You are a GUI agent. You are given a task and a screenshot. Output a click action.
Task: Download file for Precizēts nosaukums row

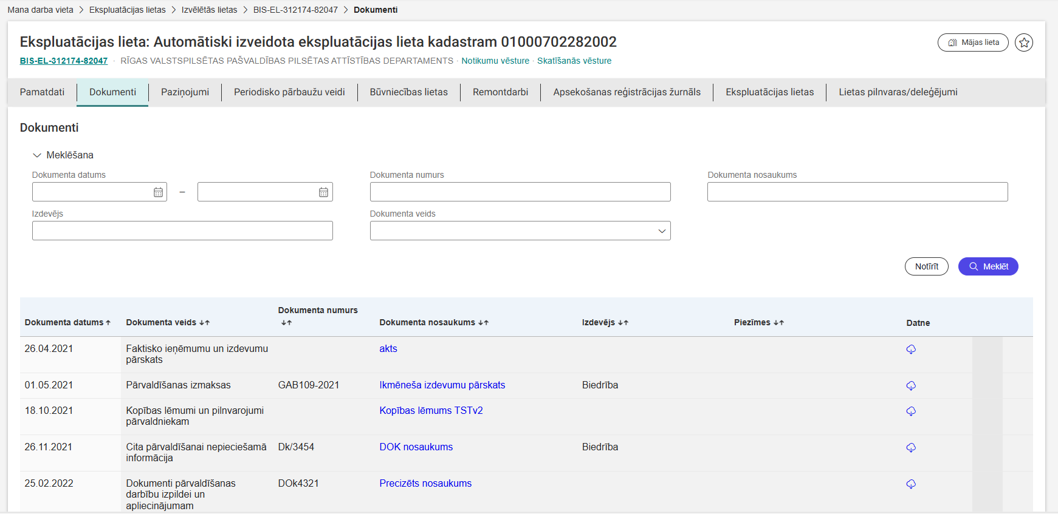tap(911, 484)
